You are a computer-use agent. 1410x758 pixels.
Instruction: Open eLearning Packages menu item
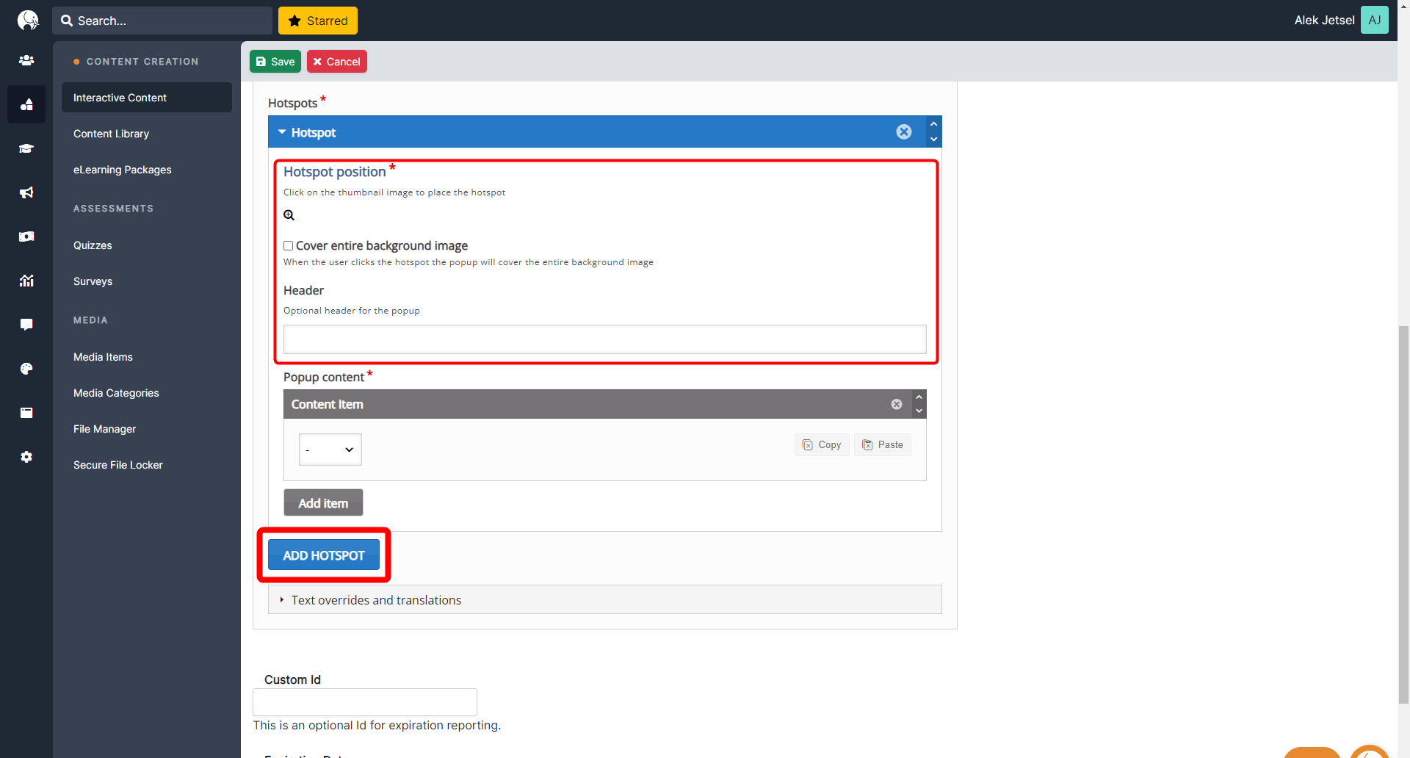tap(122, 170)
